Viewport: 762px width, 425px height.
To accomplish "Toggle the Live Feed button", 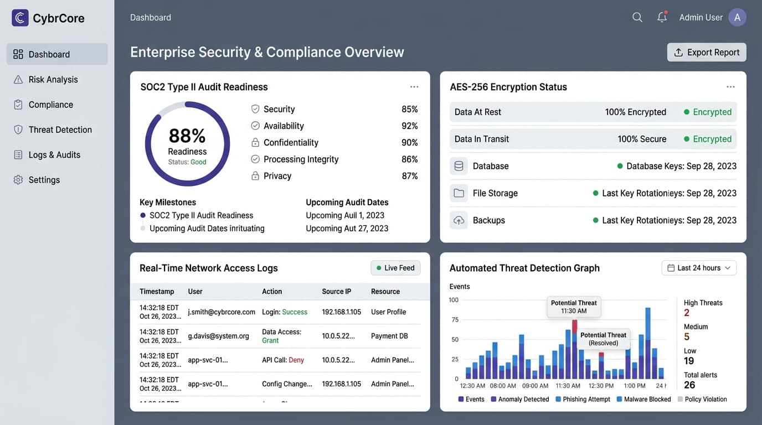I will tap(395, 268).
